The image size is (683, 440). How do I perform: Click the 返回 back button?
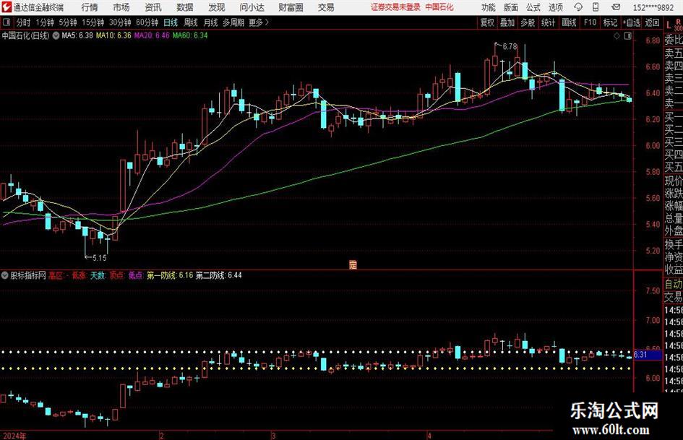pos(652,22)
